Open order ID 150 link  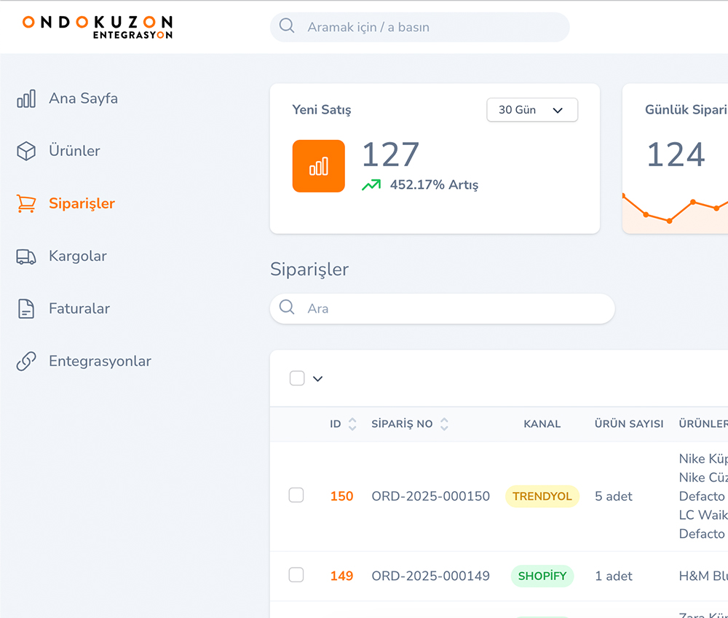[x=341, y=496]
